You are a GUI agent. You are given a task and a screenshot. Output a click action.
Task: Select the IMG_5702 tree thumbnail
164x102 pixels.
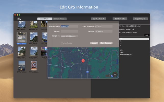coord(22,52)
